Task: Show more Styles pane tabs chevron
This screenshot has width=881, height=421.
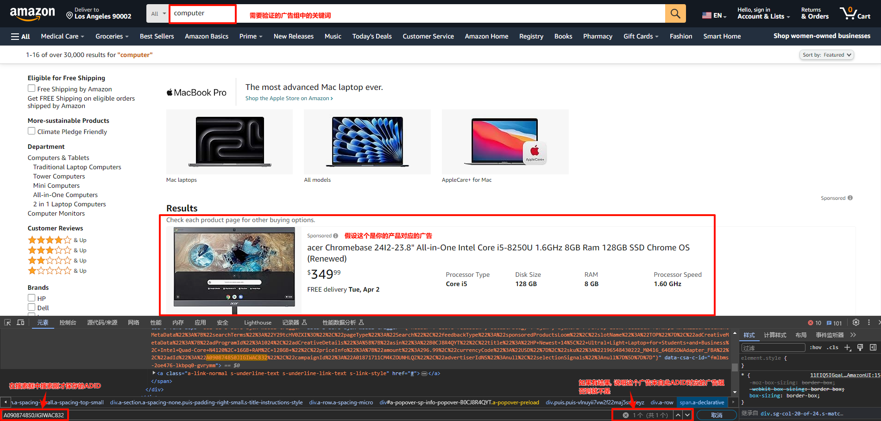Action: point(853,335)
